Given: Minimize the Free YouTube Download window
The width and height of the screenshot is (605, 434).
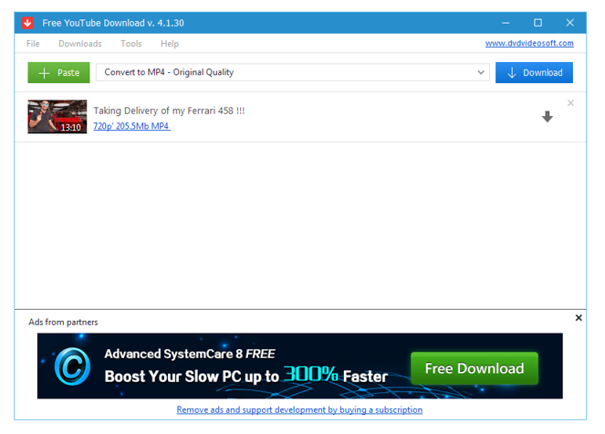Looking at the screenshot, I should pos(506,23).
